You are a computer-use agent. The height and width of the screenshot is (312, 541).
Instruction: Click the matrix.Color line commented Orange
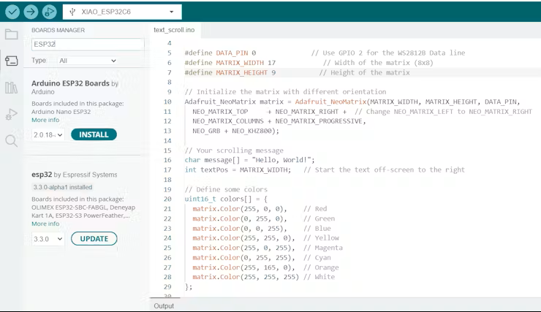click(265, 267)
